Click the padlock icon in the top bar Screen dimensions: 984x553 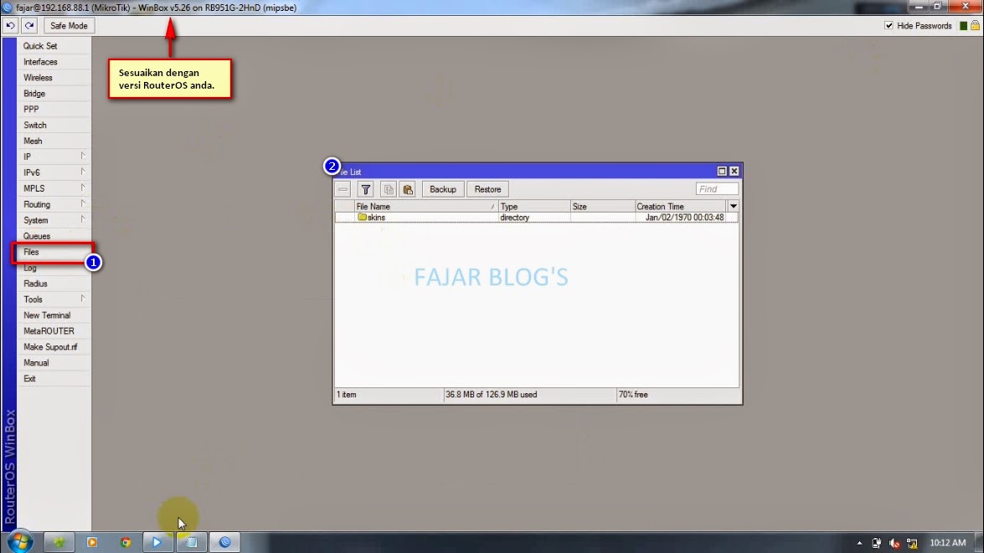coord(975,26)
